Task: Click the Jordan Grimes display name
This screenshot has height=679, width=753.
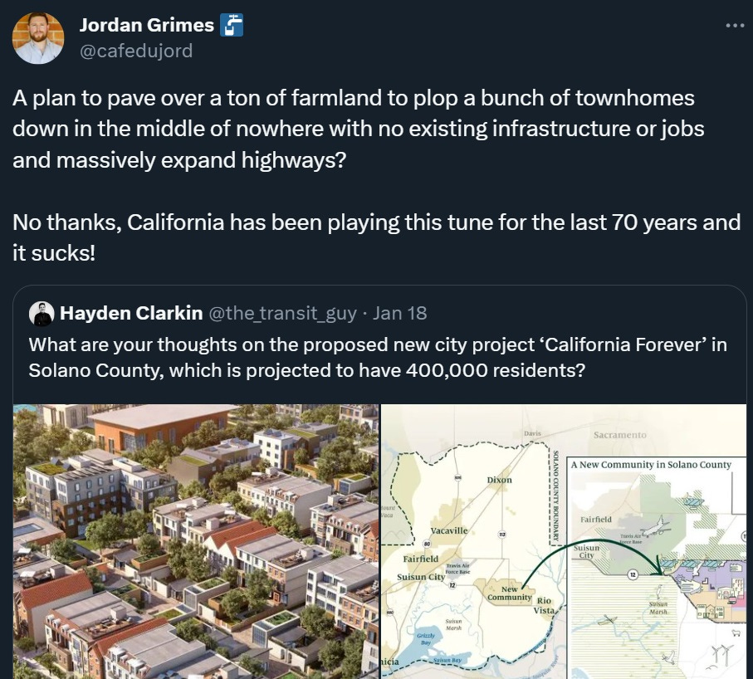Action: point(146,25)
